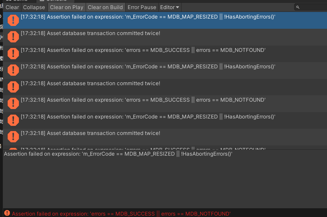Click the error badge on the MDB_SUCCESS assertion row
The height and width of the screenshot is (217, 327).
13,54
